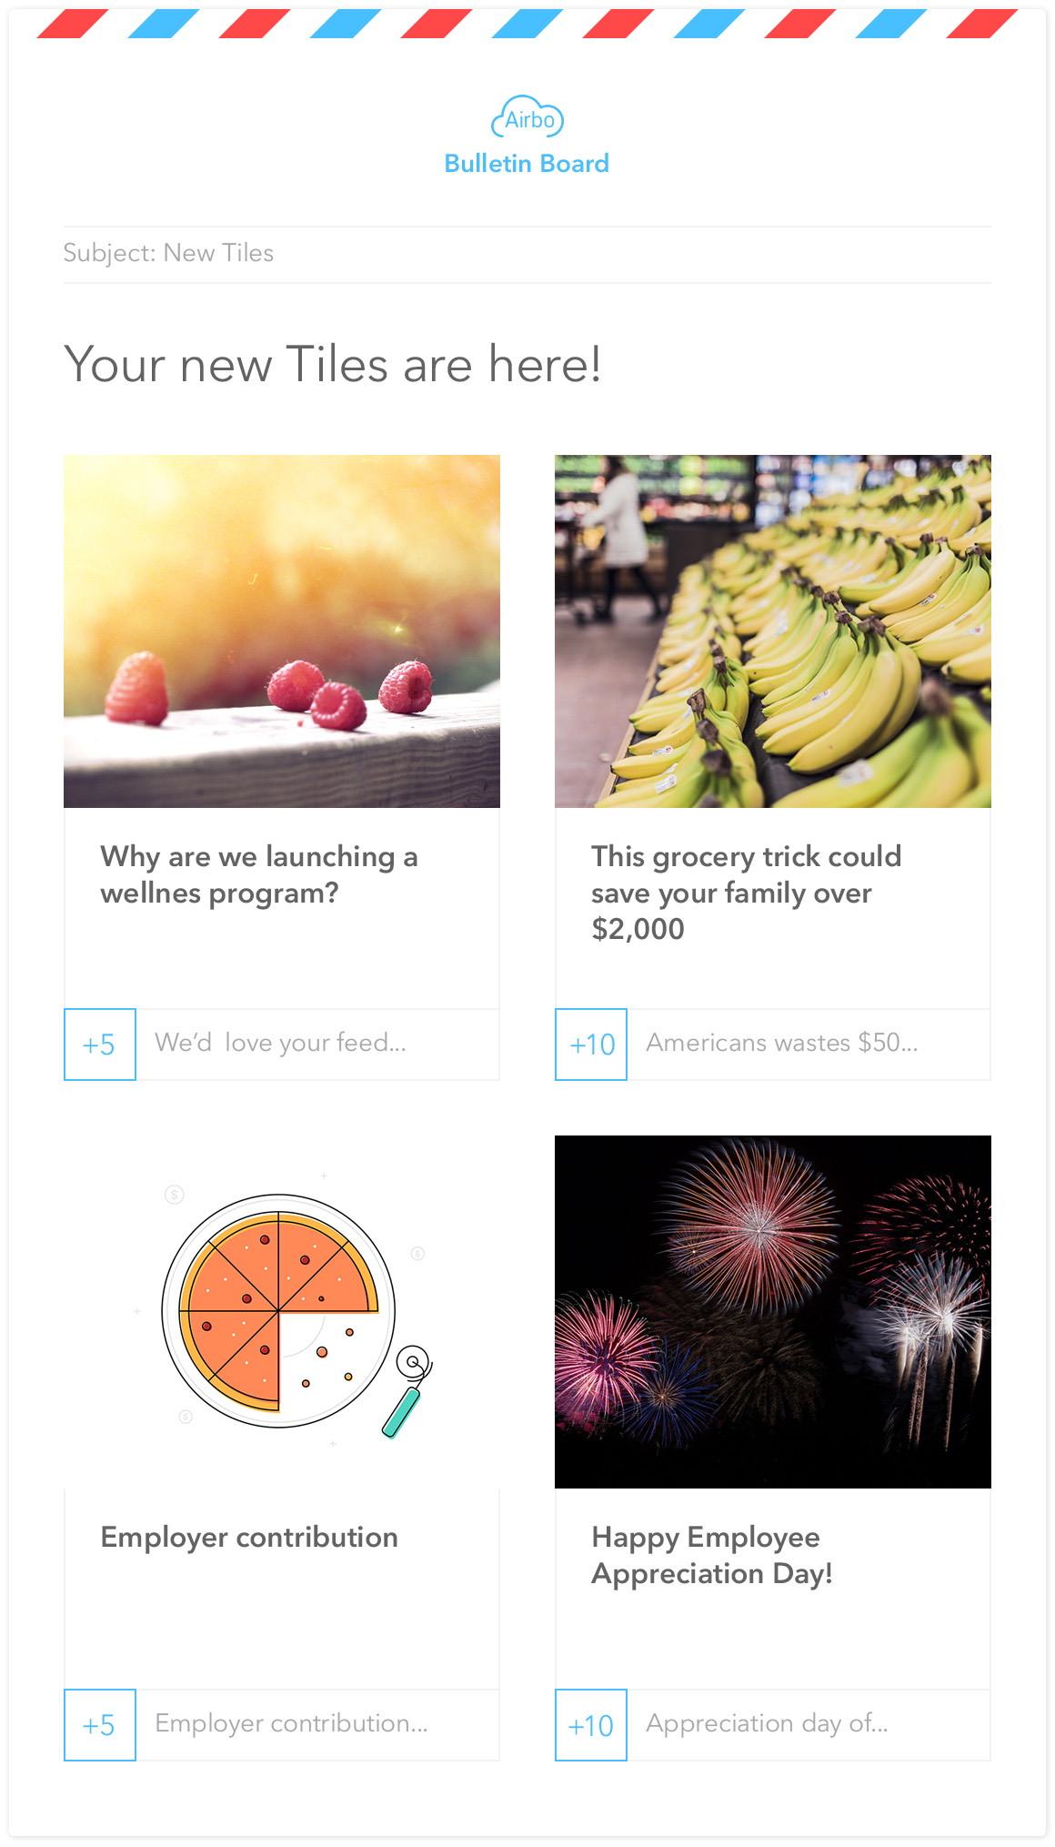Click the Airbo cloud logo
This screenshot has width=1055, height=1847.
[x=527, y=116]
